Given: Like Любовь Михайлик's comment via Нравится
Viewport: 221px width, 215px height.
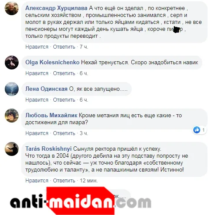Looking at the screenshot, I should point(37,133).
